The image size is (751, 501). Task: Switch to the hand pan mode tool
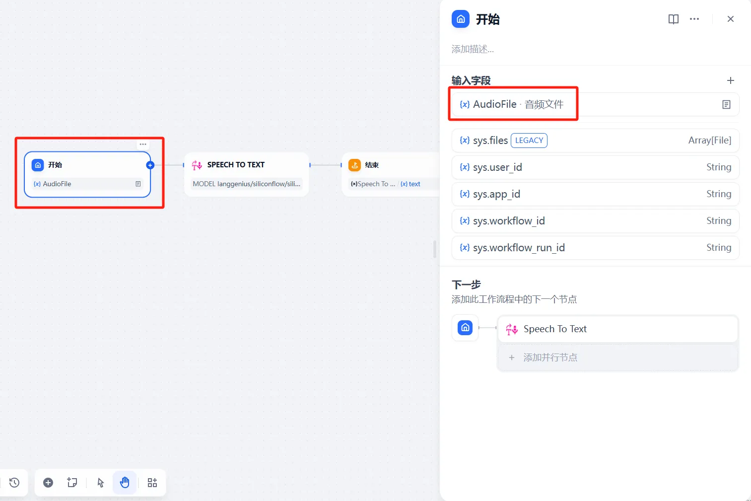click(125, 482)
